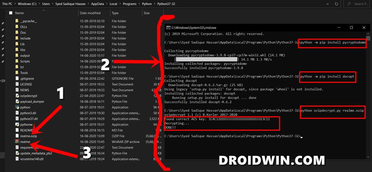Click the cmd window scrollbar thumb
Image resolution: width=372 pixels, height=172 pixels.
pyautogui.click(x=368, y=39)
